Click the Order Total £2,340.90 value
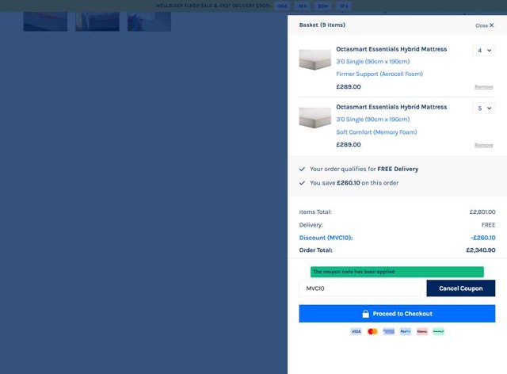Viewport: 507px width, 374px height. coord(481,250)
